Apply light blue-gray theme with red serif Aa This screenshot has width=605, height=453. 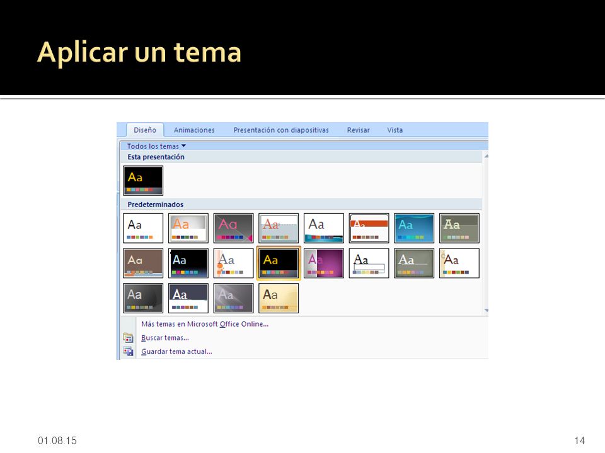[x=279, y=228]
